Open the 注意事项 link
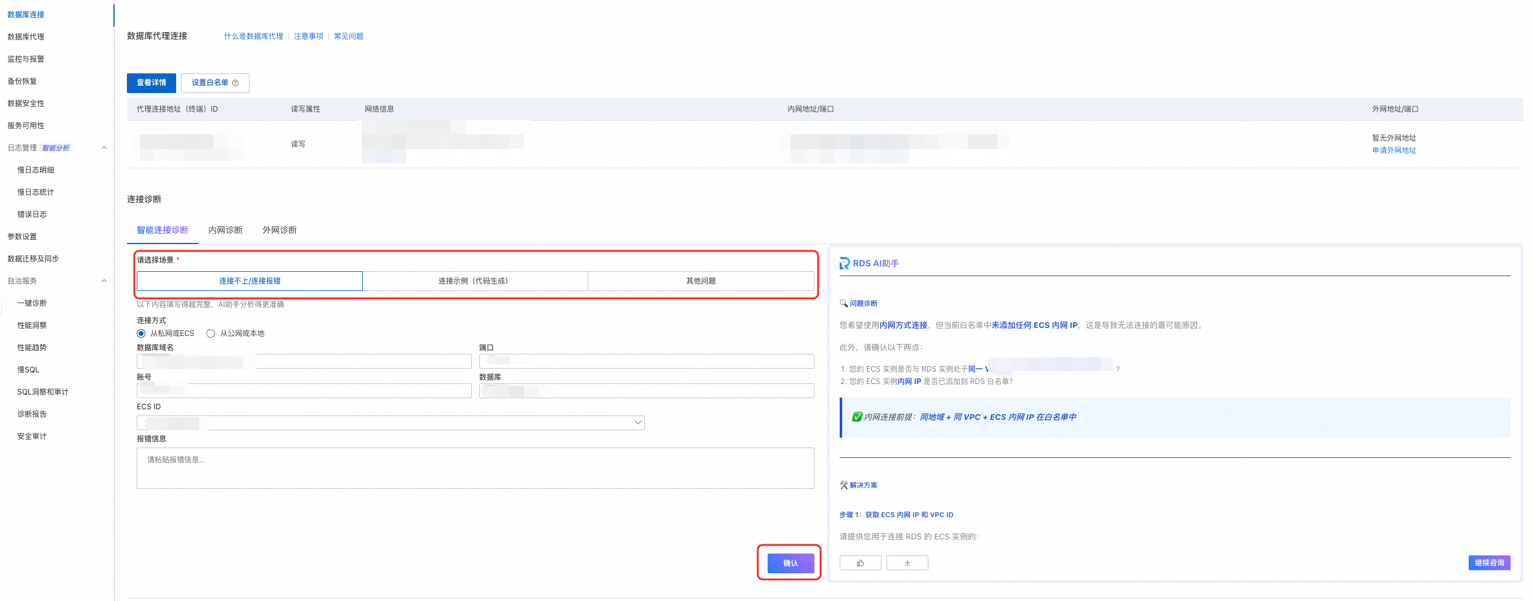The height and width of the screenshot is (601, 1534). pos(309,36)
